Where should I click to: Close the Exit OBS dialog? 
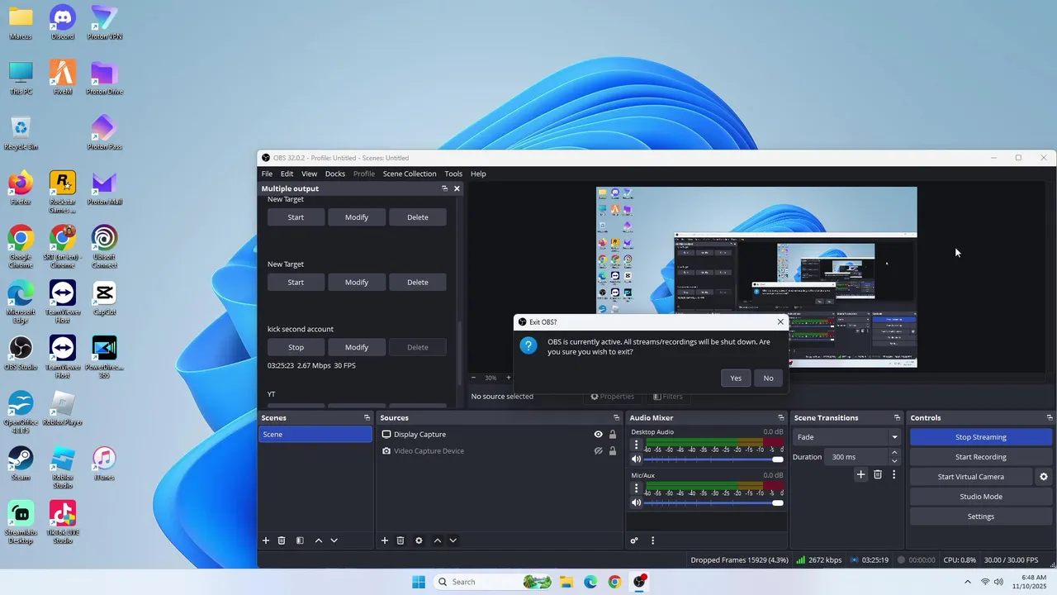(x=780, y=321)
